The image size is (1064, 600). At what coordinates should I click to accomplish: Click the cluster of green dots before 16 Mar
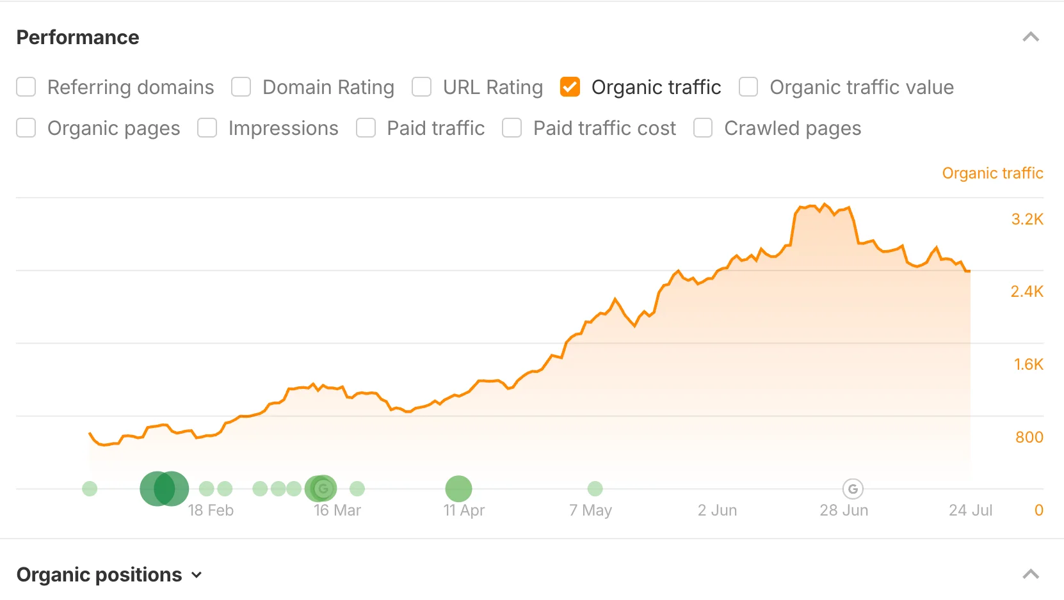[277, 488]
